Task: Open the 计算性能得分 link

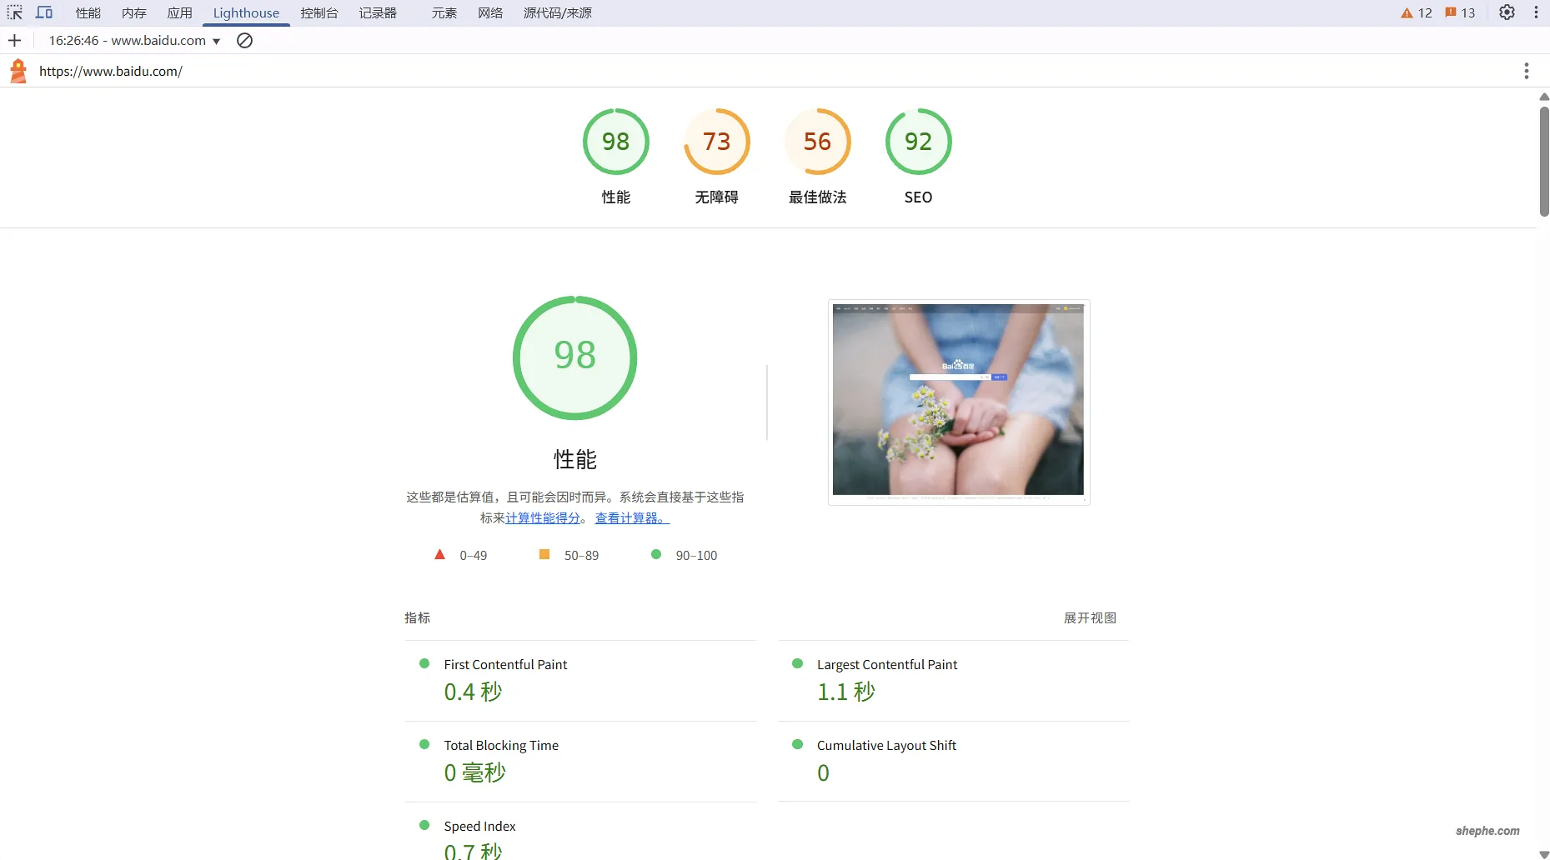Action: click(542, 517)
